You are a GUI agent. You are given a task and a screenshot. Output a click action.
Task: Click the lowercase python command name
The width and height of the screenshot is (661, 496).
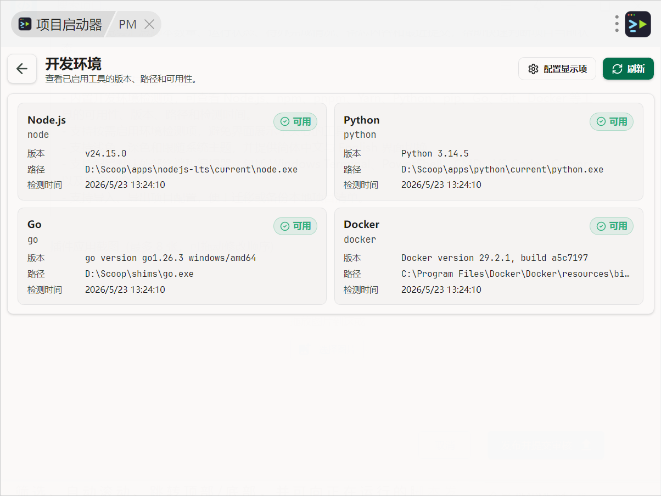pyautogui.click(x=360, y=135)
